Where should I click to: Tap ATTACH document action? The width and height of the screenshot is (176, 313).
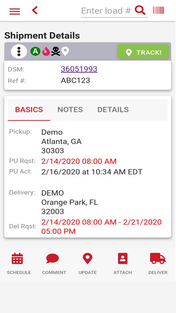coord(123,264)
